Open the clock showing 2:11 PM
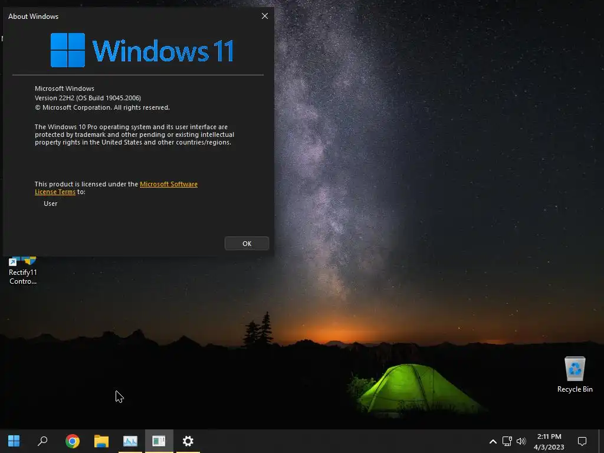This screenshot has width=604, height=453. (549, 441)
